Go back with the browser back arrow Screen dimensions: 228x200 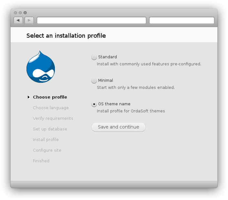pyautogui.click(x=18, y=20)
